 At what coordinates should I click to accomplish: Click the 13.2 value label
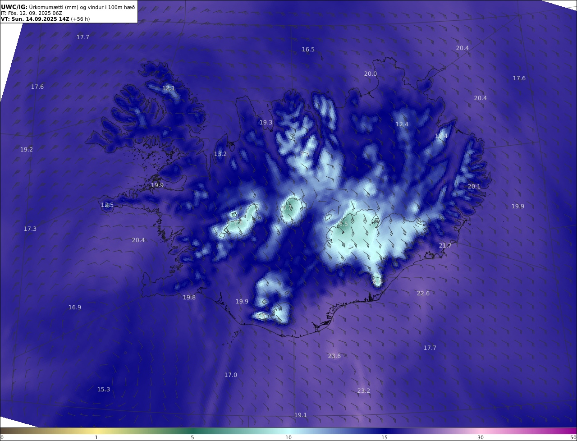(220, 154)
